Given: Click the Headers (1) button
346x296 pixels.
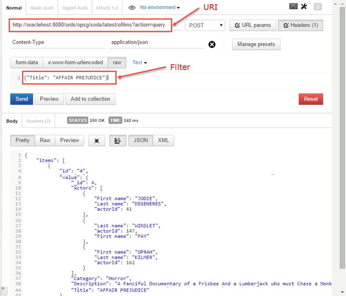Looking at the screenshot, I should (x=300, y=25).
